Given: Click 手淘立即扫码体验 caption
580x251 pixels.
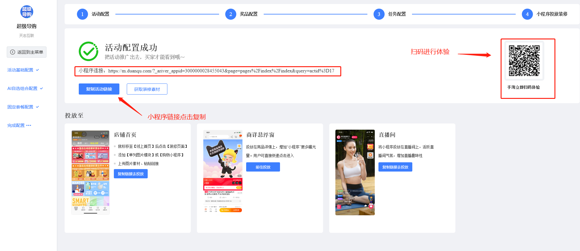Looking at the screenshot, I should point(524,87).
